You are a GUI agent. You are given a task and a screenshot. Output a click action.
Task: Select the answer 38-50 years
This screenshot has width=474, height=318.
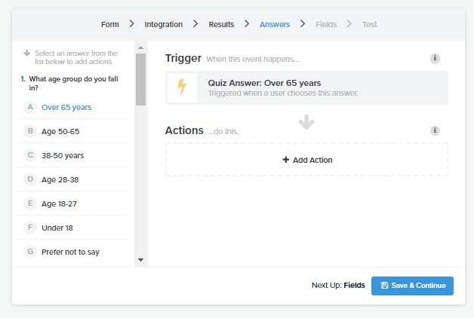click(73, 155)
